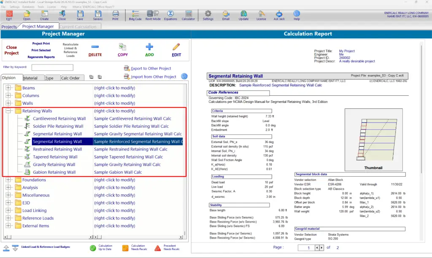Screen dimensions: 432x258
Task: Open the Databases menu
Action: coord(28,7)
